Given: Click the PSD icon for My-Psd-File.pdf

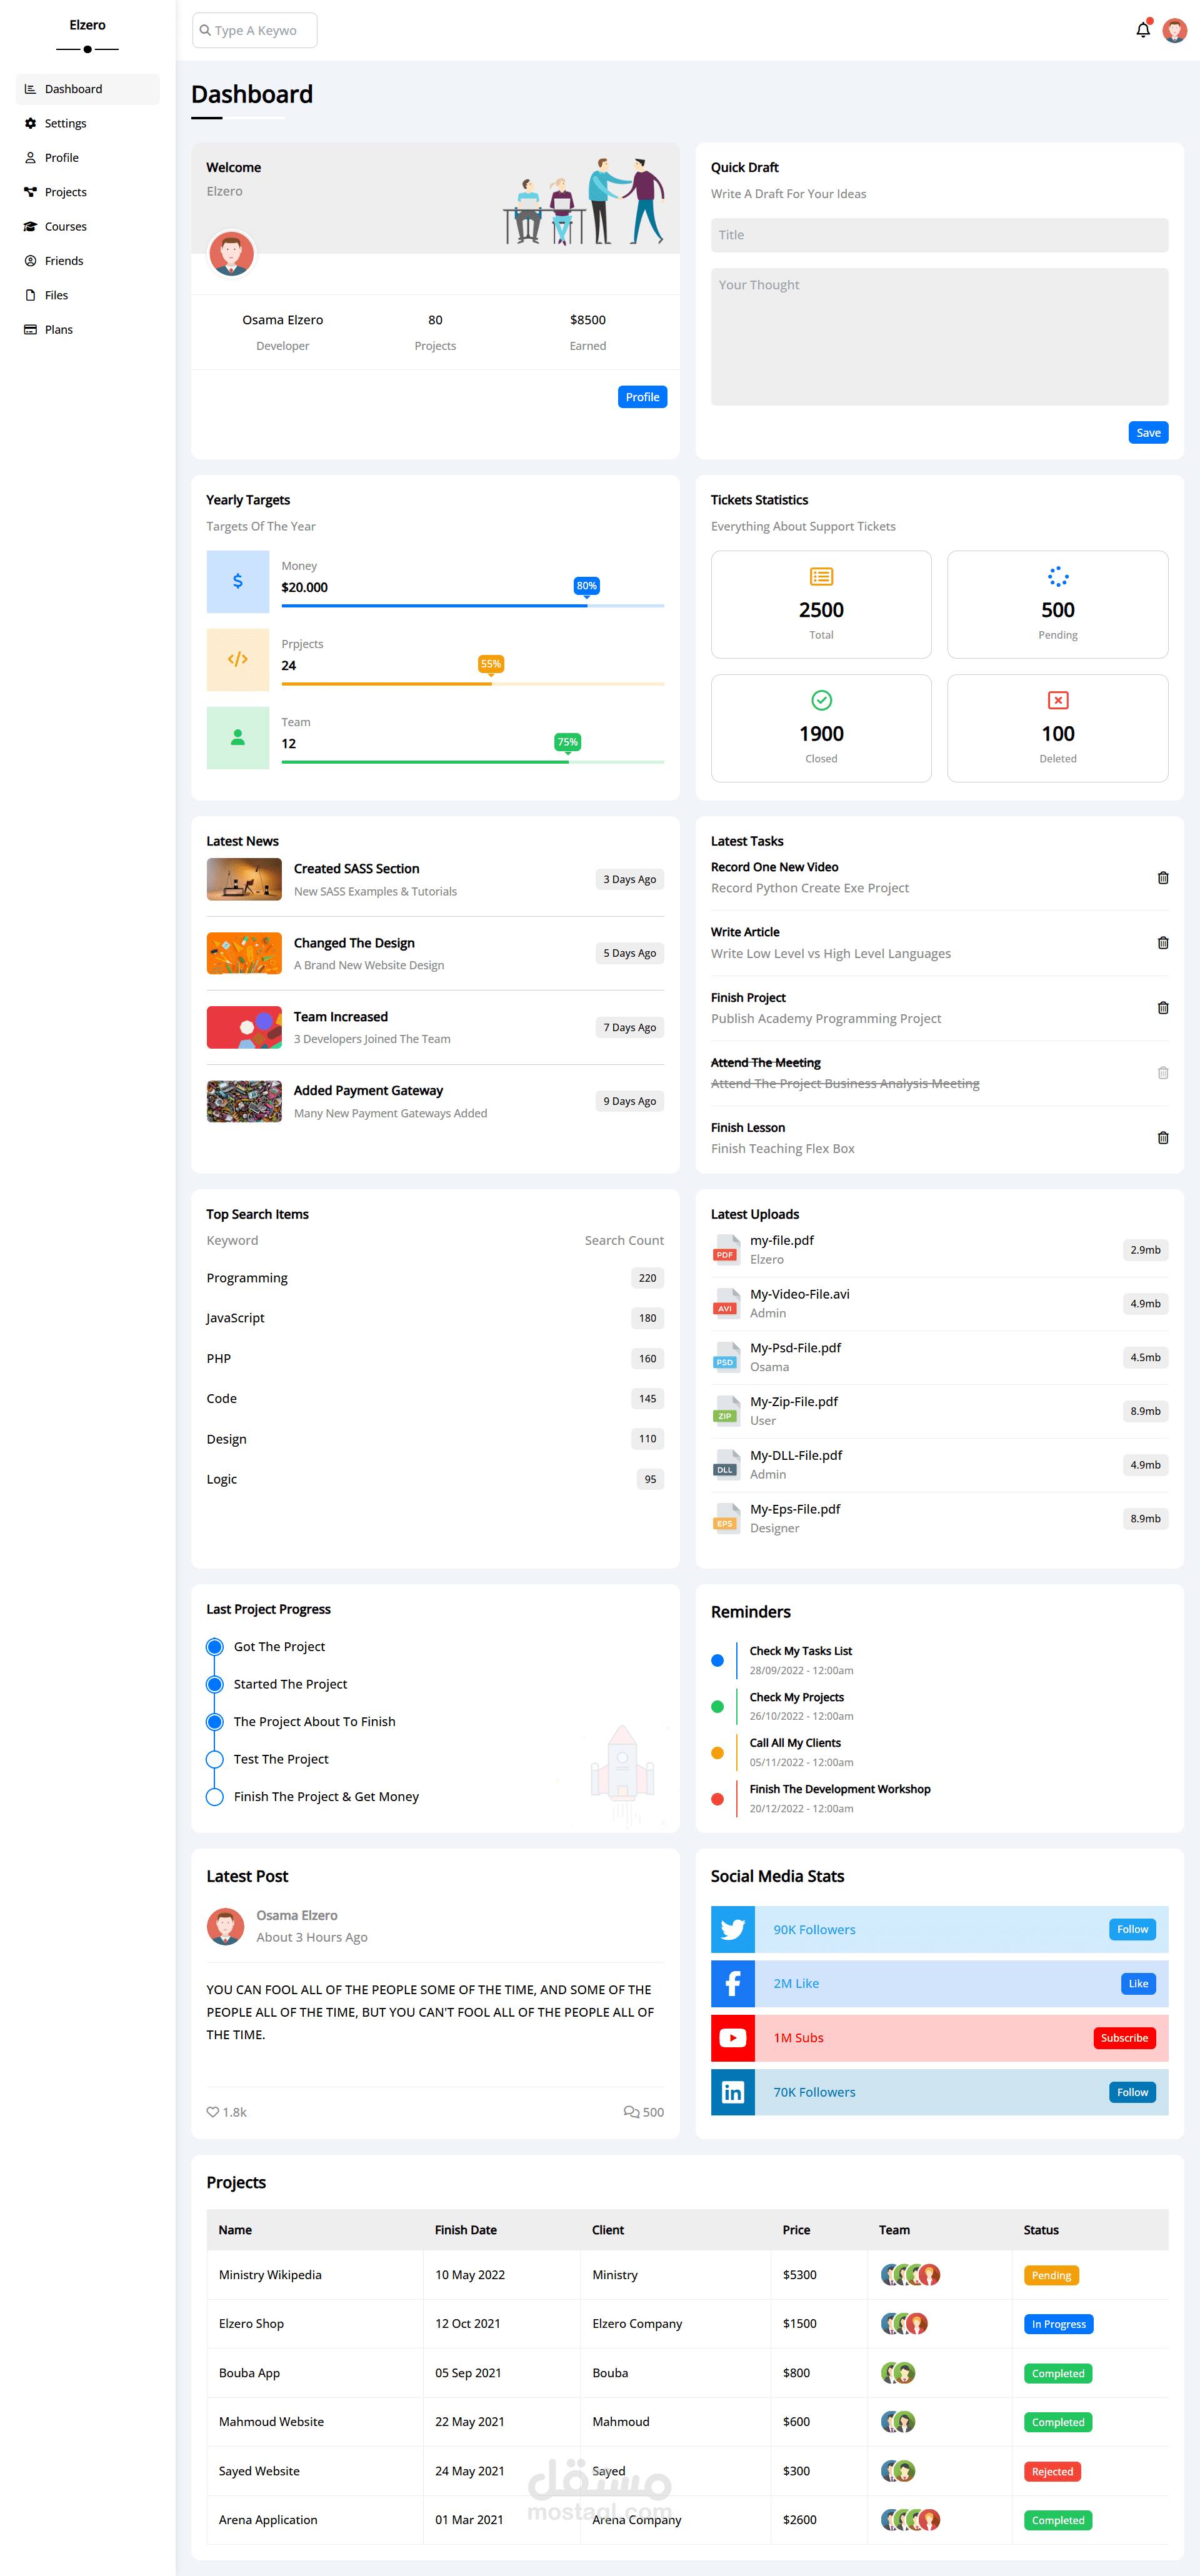Looking at the screenshot, I should click(725, 1358).
